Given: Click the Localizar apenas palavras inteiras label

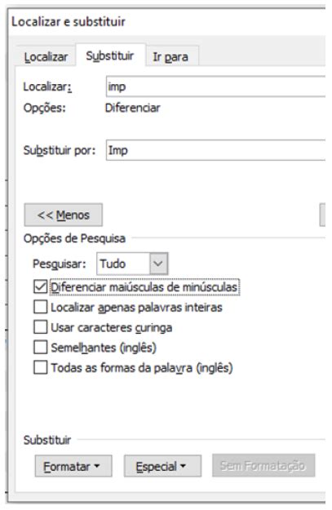Looking at the screenshot, I should click(136, 308).
